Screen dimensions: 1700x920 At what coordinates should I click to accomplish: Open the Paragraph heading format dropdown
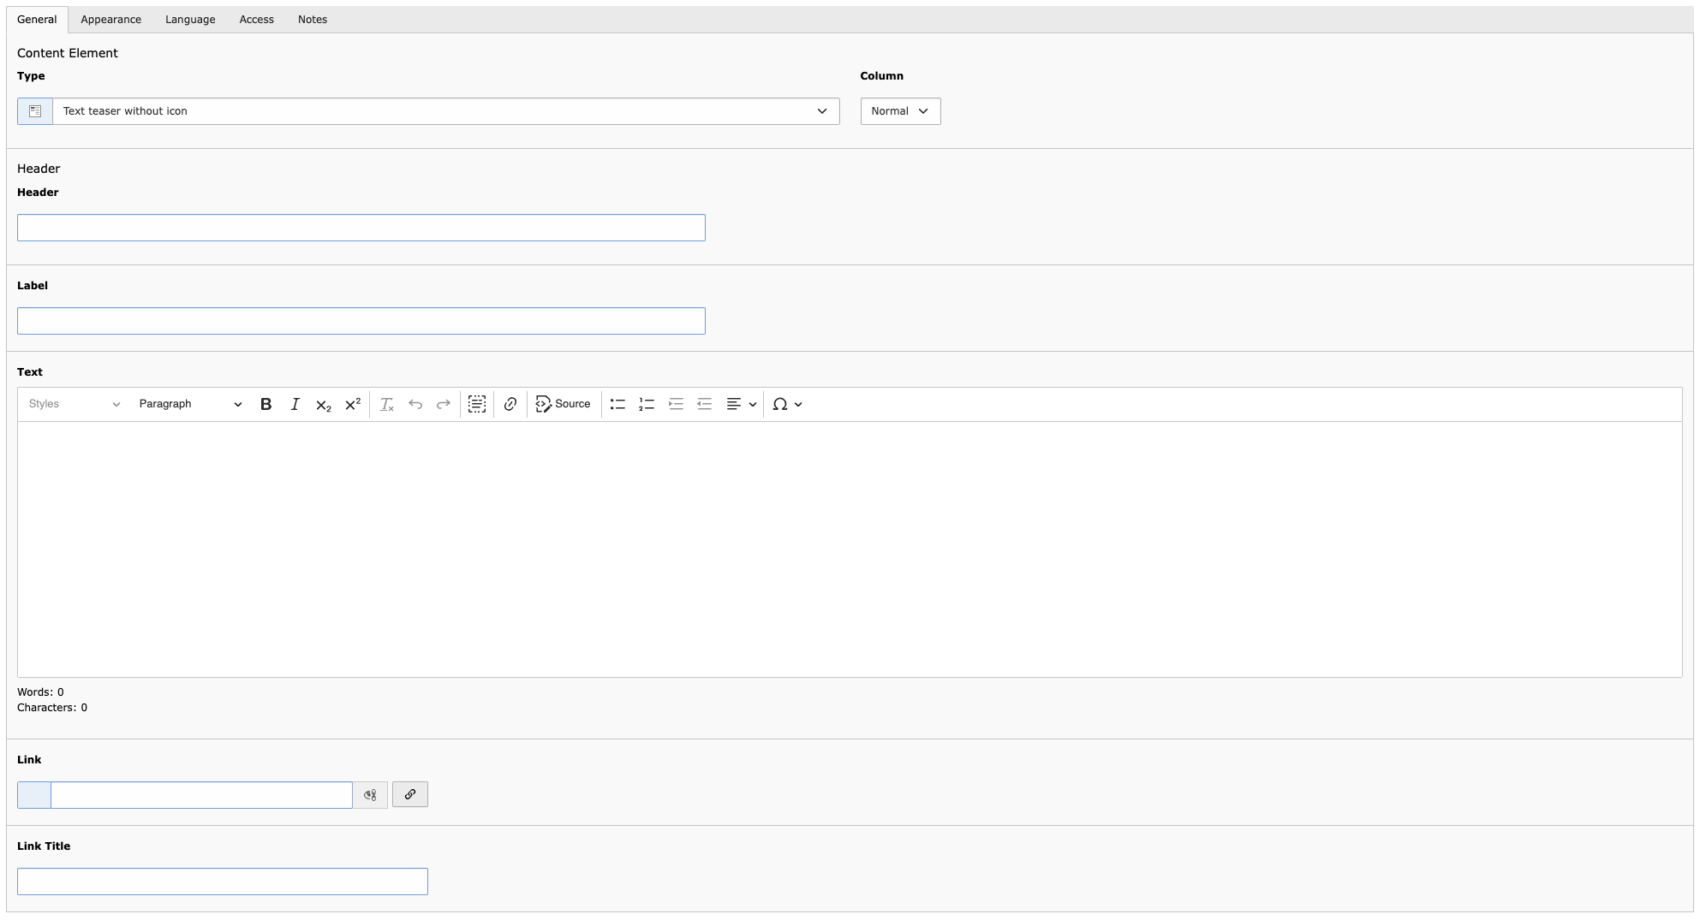tap(190, 404)
